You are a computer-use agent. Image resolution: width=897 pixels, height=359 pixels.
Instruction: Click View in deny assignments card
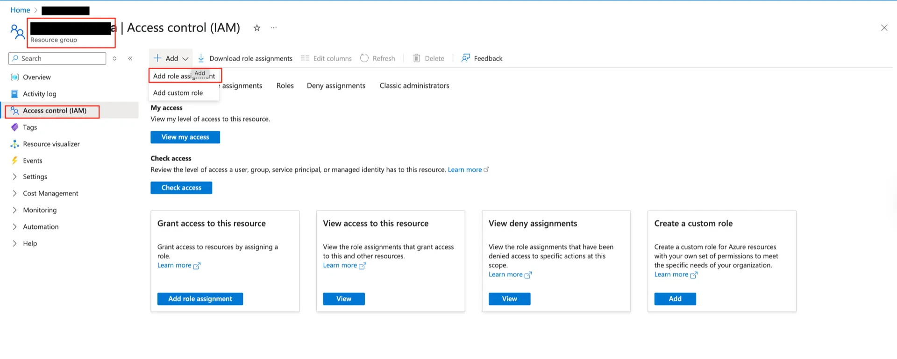click(x=509, y=299)
